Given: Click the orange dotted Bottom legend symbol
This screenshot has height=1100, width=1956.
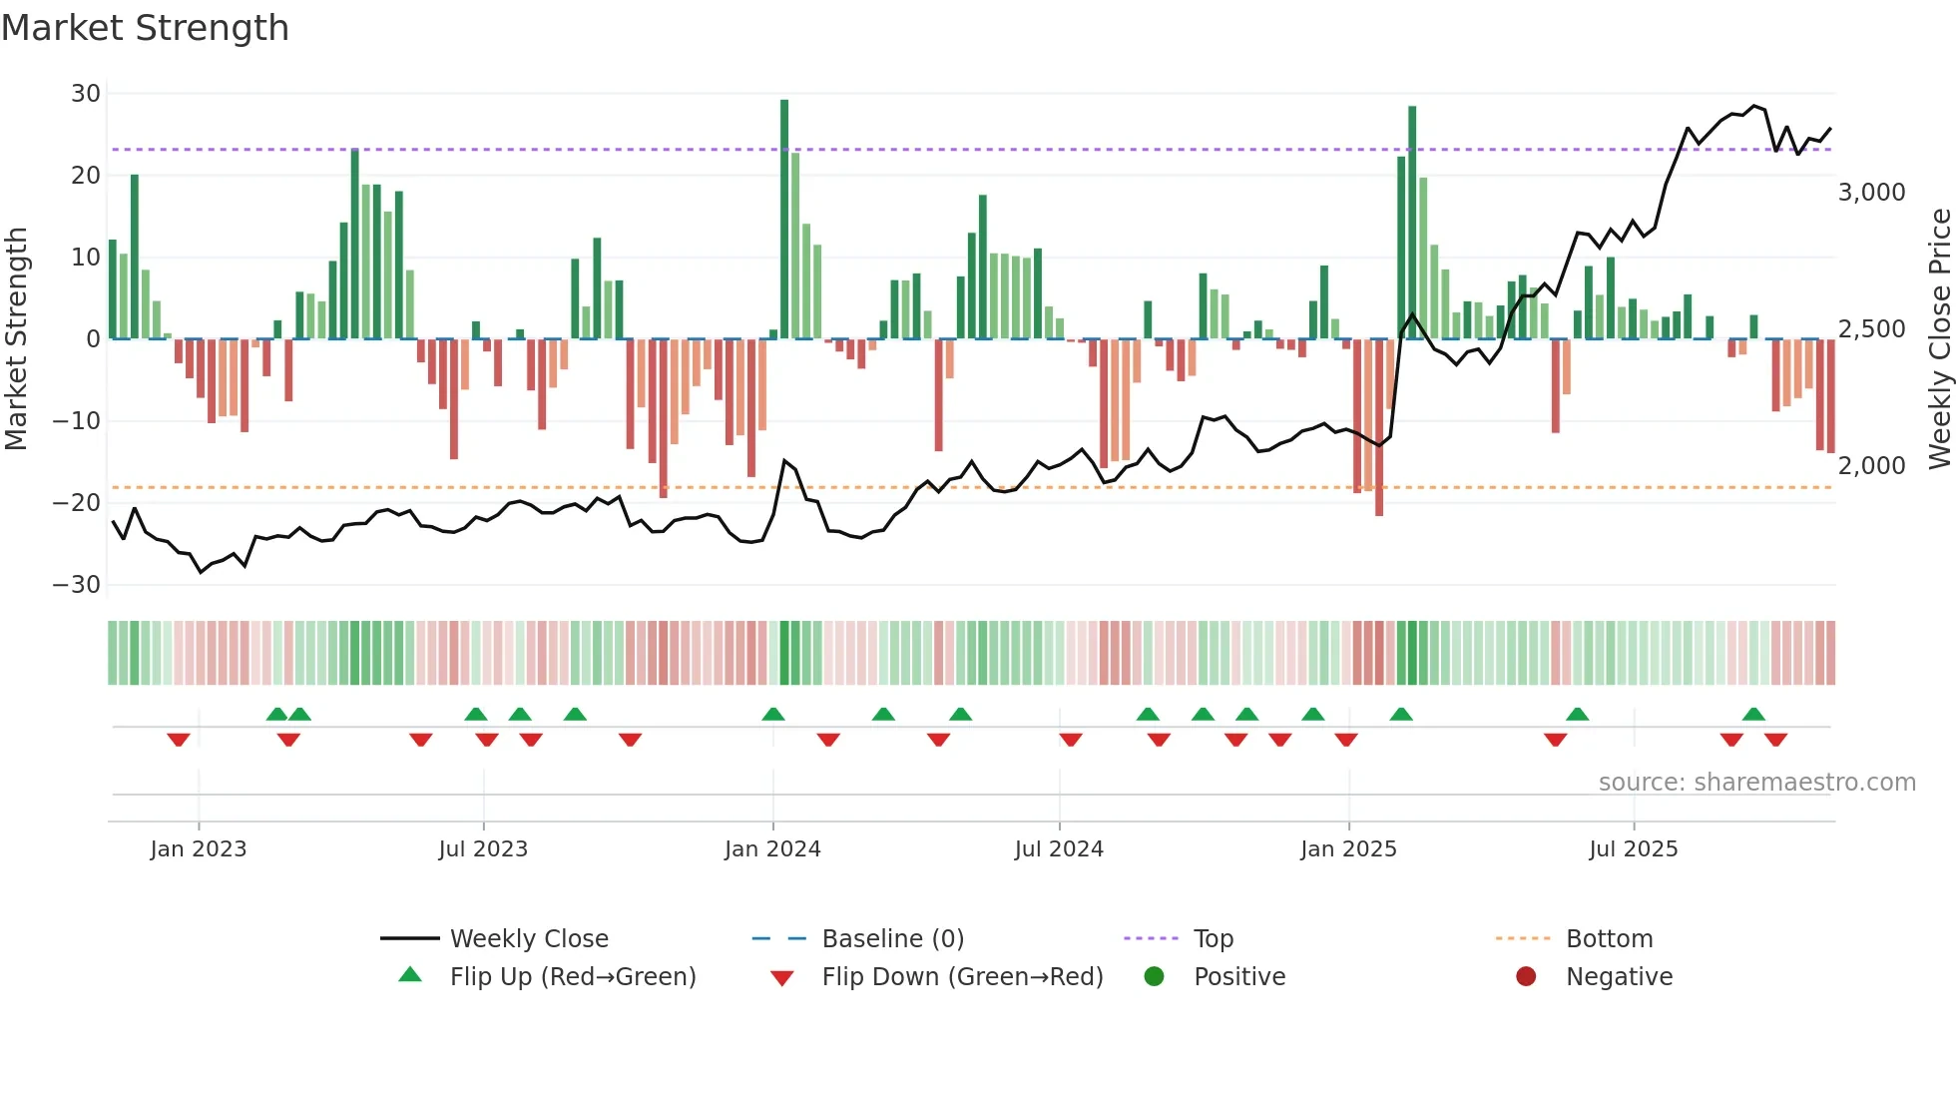Looking at the screenshot, I should pyautogui.click(x=1523, y=938).
